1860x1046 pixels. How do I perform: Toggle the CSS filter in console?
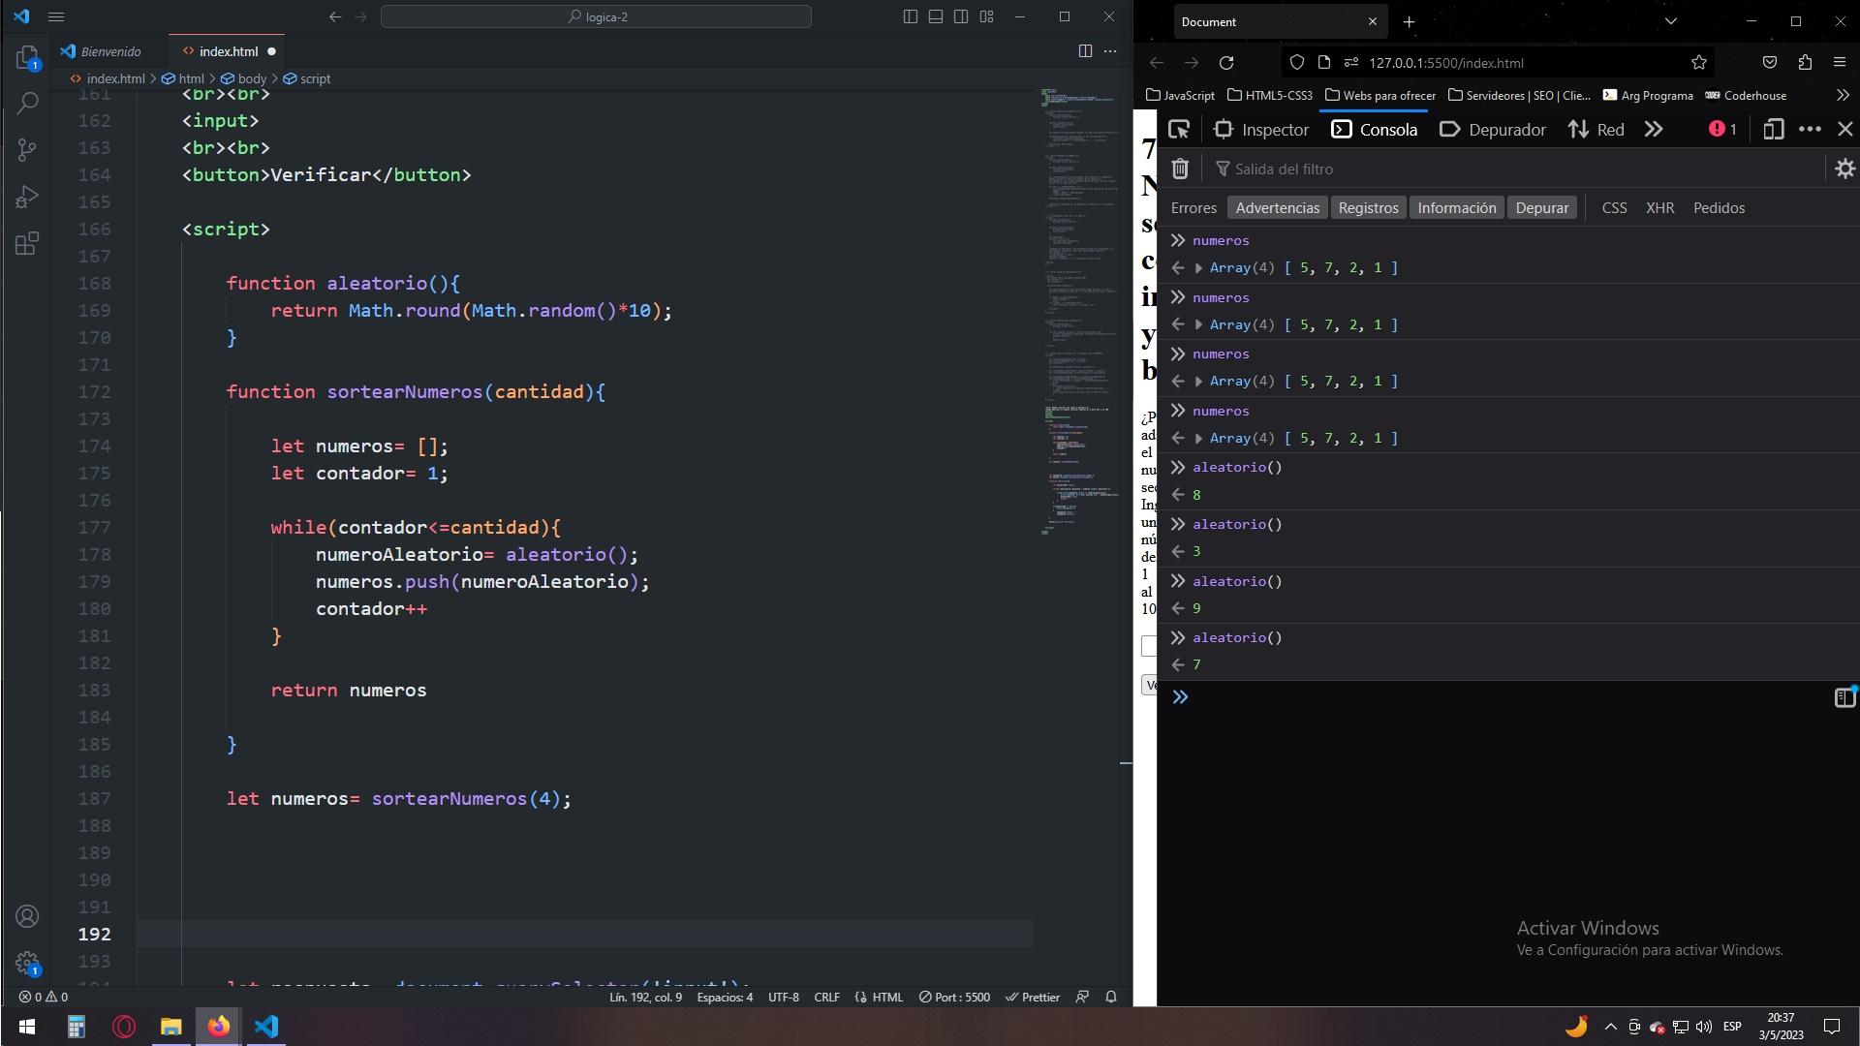coord(1615,207)
